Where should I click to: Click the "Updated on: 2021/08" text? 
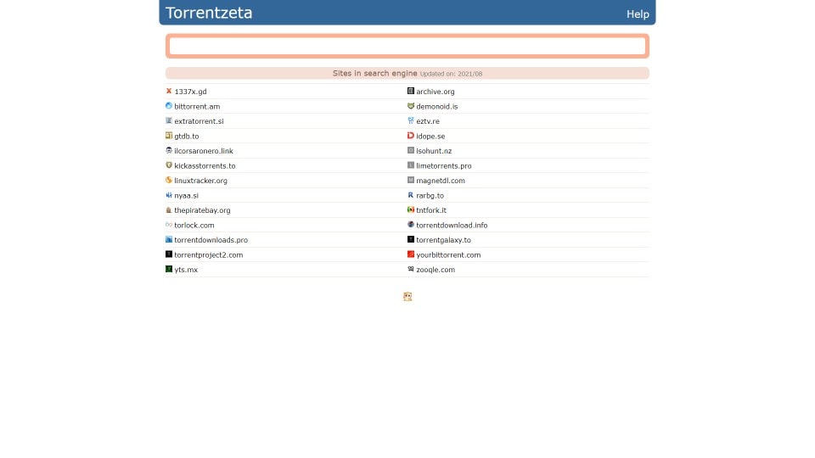tap(451, 74)
